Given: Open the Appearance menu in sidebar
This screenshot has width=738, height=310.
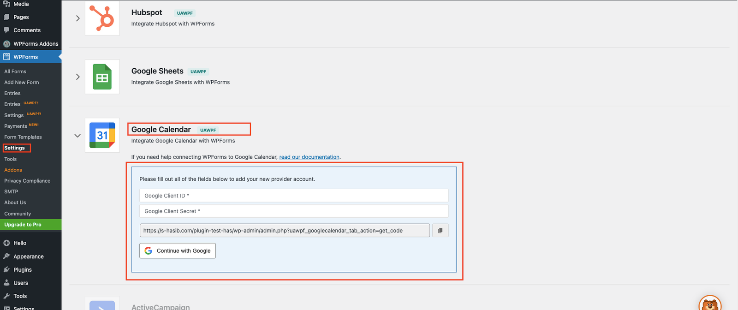Looking at the screenshot, I should pos(28,256).
